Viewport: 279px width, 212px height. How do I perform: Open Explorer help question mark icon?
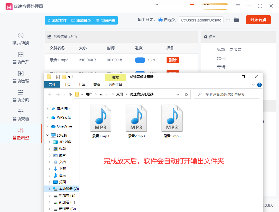pyautogui.click(x=259, y=85)
